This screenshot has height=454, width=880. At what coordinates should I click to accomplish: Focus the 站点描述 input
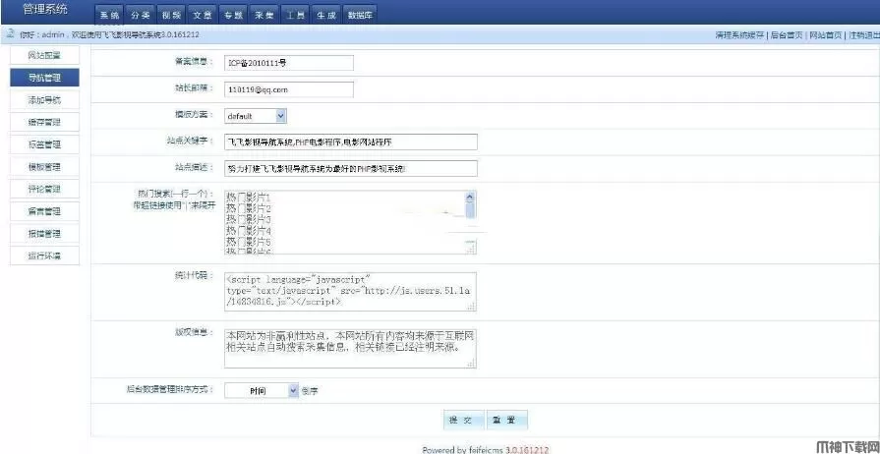(351, 168)
